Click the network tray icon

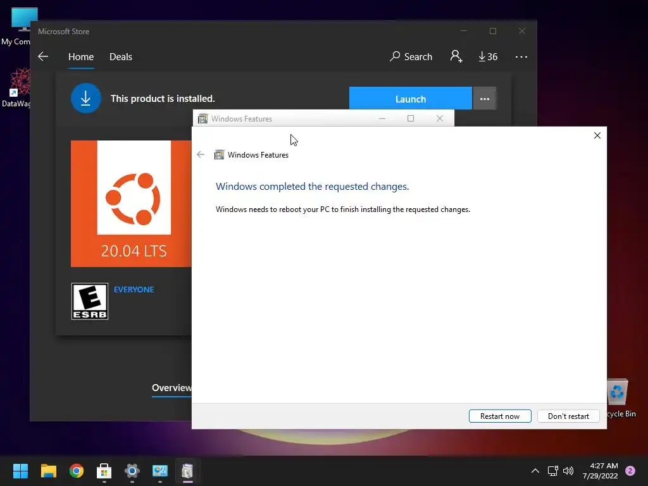click(552, 471)
